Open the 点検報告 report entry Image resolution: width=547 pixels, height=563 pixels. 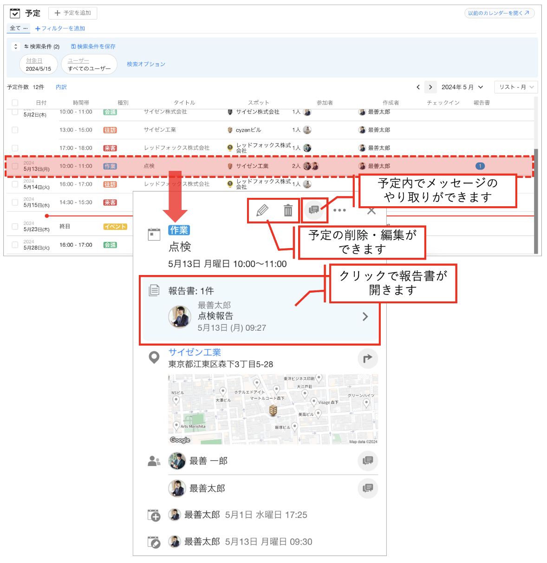[260, 311]
